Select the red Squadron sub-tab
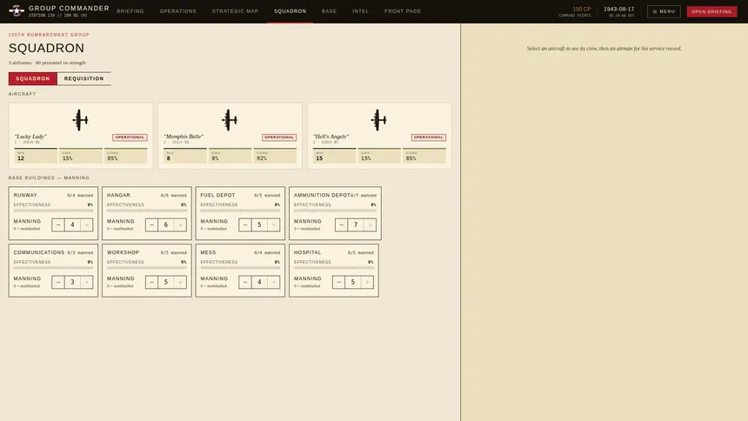748x421 pixels. [32, 78]
